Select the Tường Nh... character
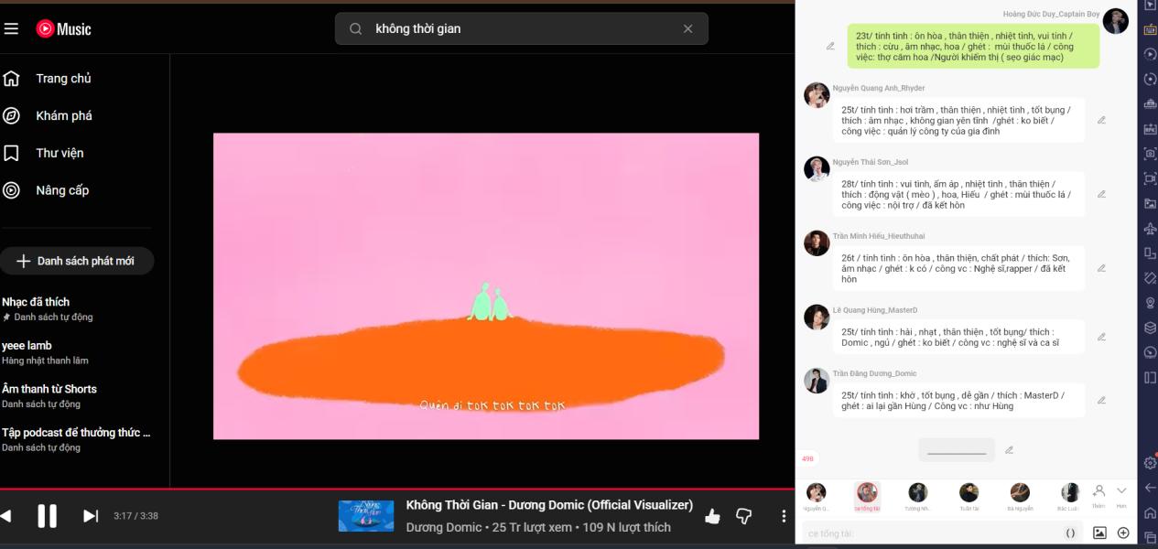Screen dimensions: 1158x549 (917, 497)
